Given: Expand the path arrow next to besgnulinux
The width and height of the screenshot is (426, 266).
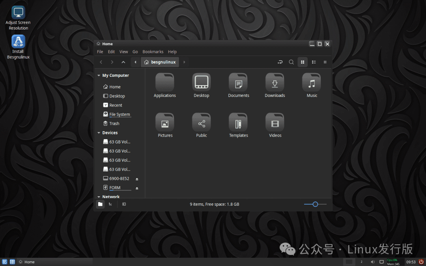Looking at the screenshot, I should pyautogui.click(x=184, y=62).
